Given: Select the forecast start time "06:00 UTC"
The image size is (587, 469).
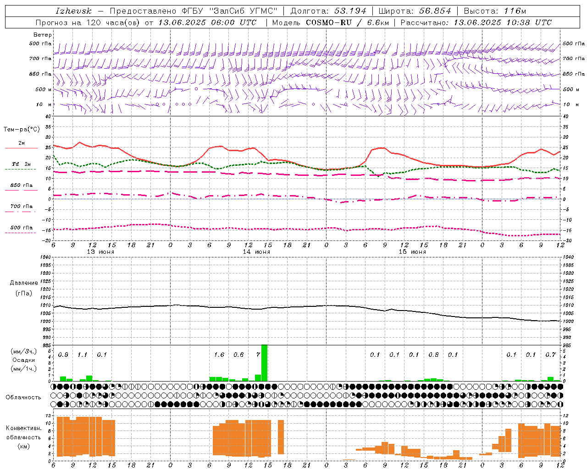Looking at the screenshot, I should [234, 22].
